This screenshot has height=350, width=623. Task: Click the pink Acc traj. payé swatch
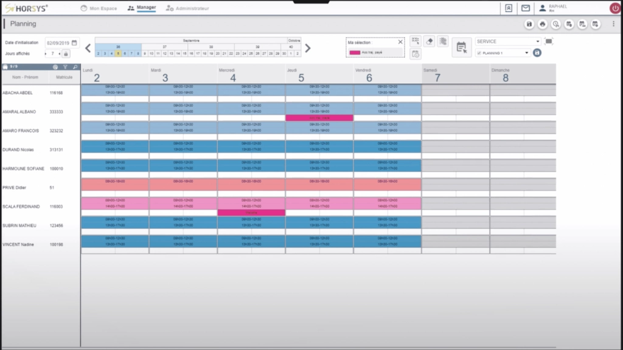pyautogui.click(x=354, y=53)
